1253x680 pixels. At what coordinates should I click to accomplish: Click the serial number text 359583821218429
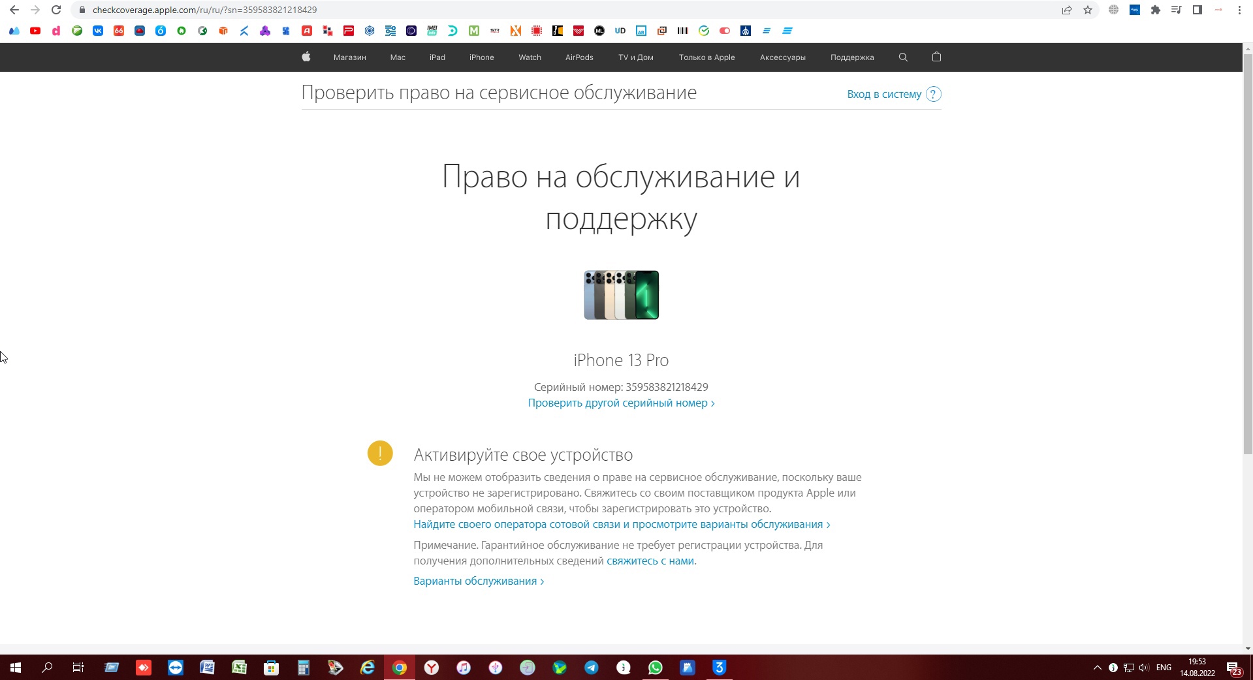[x=667, y=387]
